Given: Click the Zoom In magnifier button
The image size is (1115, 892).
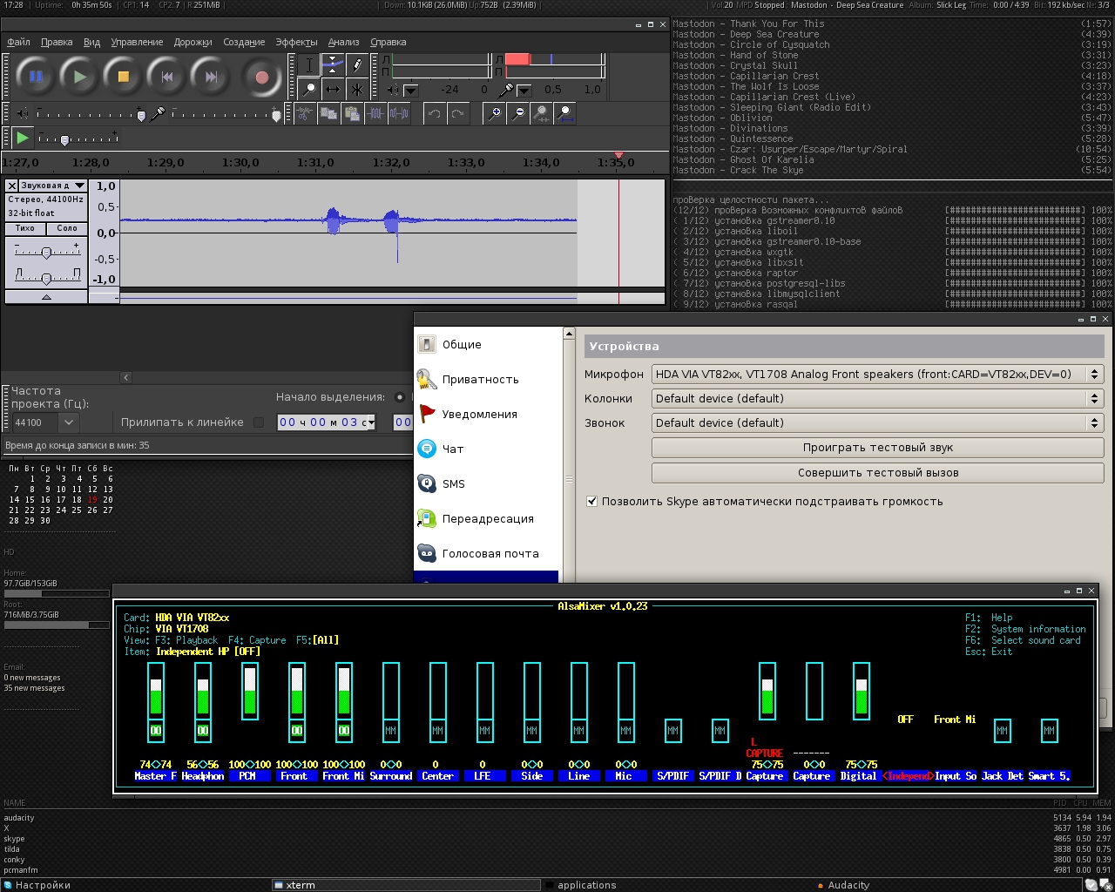Looking at the screenshot, I should [x=494, y=113].
